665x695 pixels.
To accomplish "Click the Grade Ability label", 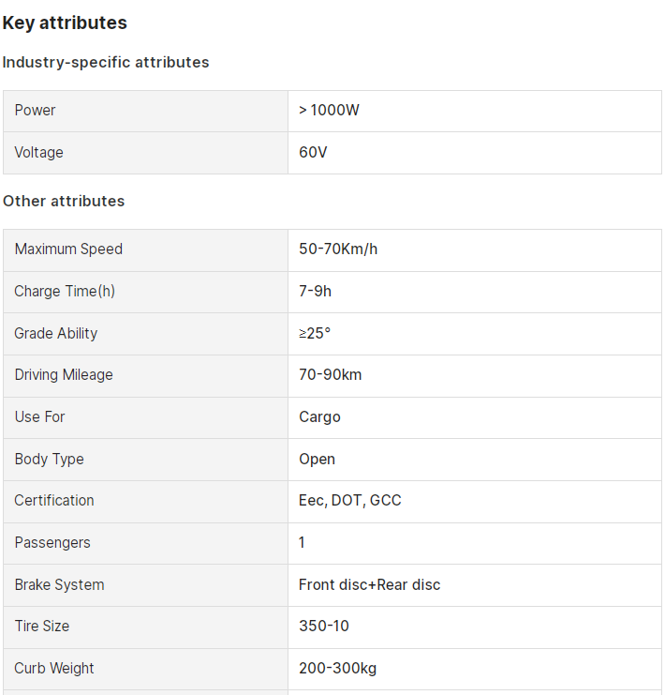I will click(56, 333).
